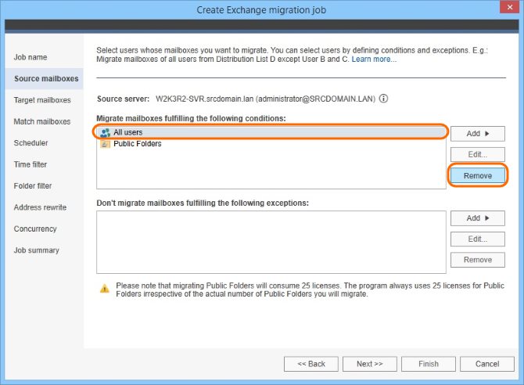524x385 pixels.
Task: Click the source server name W2K3R2-SVR.srcdomain.lan
Action: coord(204,99)
